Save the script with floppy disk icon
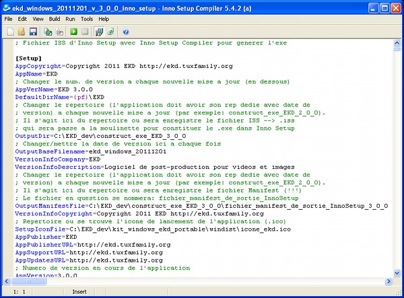Viewport: 404px width, 298px height. pyautogui.click(x=33, y=32)
